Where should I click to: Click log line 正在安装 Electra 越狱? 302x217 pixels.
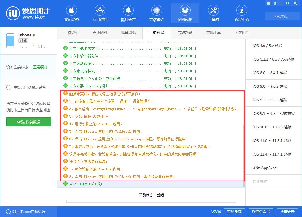pyautogui.click(x=130, y=86)
